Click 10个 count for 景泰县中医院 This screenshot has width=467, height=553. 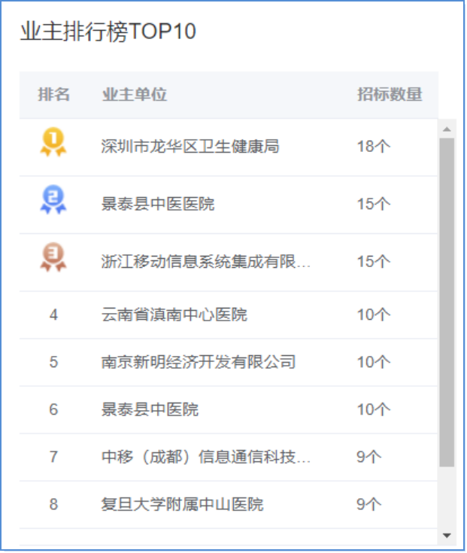point(374,409)
